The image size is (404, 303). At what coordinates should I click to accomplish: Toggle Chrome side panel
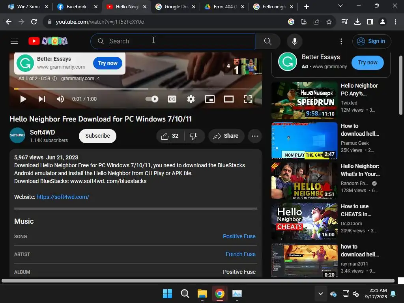coord(370,22)
